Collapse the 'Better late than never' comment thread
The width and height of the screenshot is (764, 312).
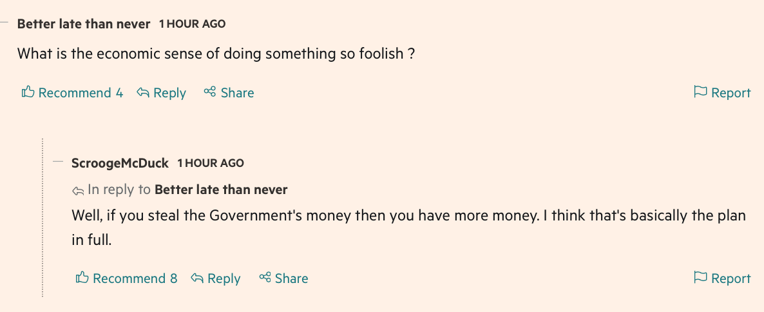[5, 22]
